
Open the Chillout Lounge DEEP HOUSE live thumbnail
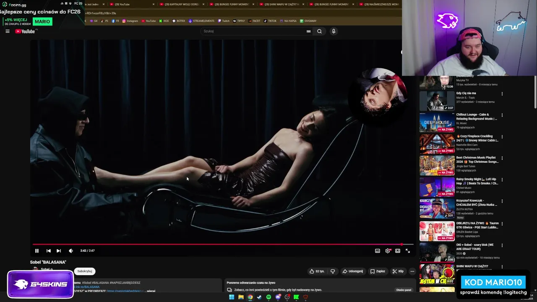tap(437, 122)
